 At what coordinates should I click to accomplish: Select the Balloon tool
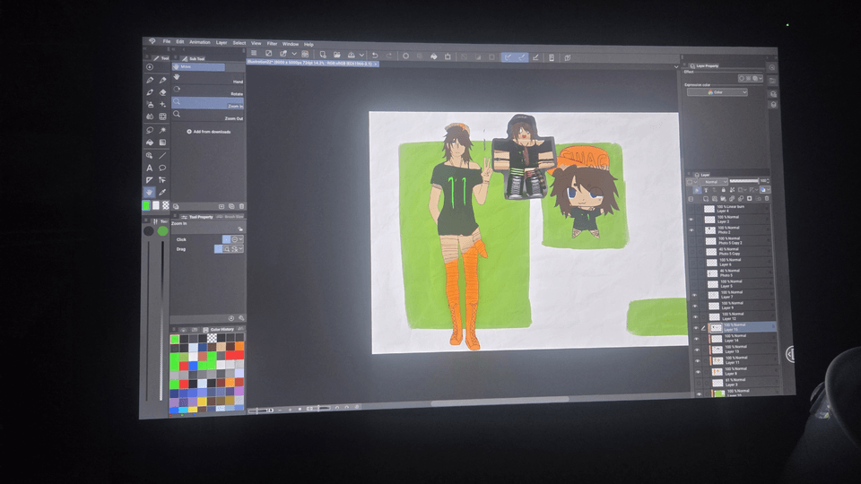(162, 168)
